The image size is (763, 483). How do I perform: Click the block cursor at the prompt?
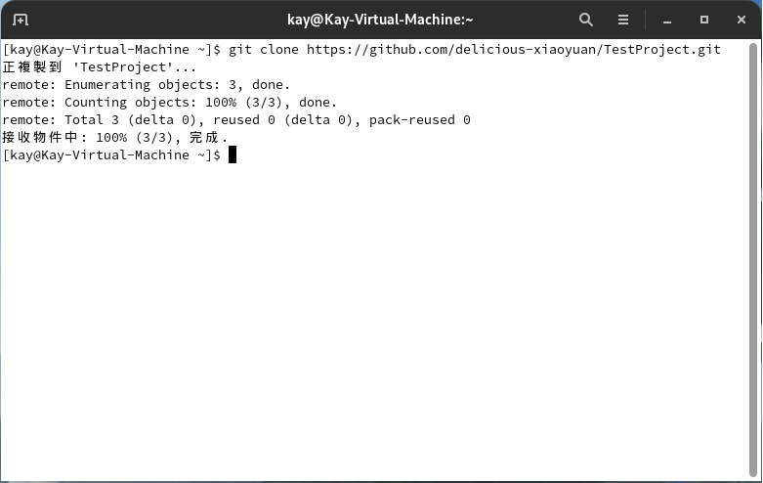point(233,154)
